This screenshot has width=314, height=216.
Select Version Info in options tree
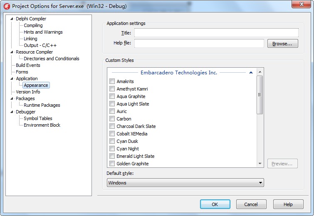point(28,92)
